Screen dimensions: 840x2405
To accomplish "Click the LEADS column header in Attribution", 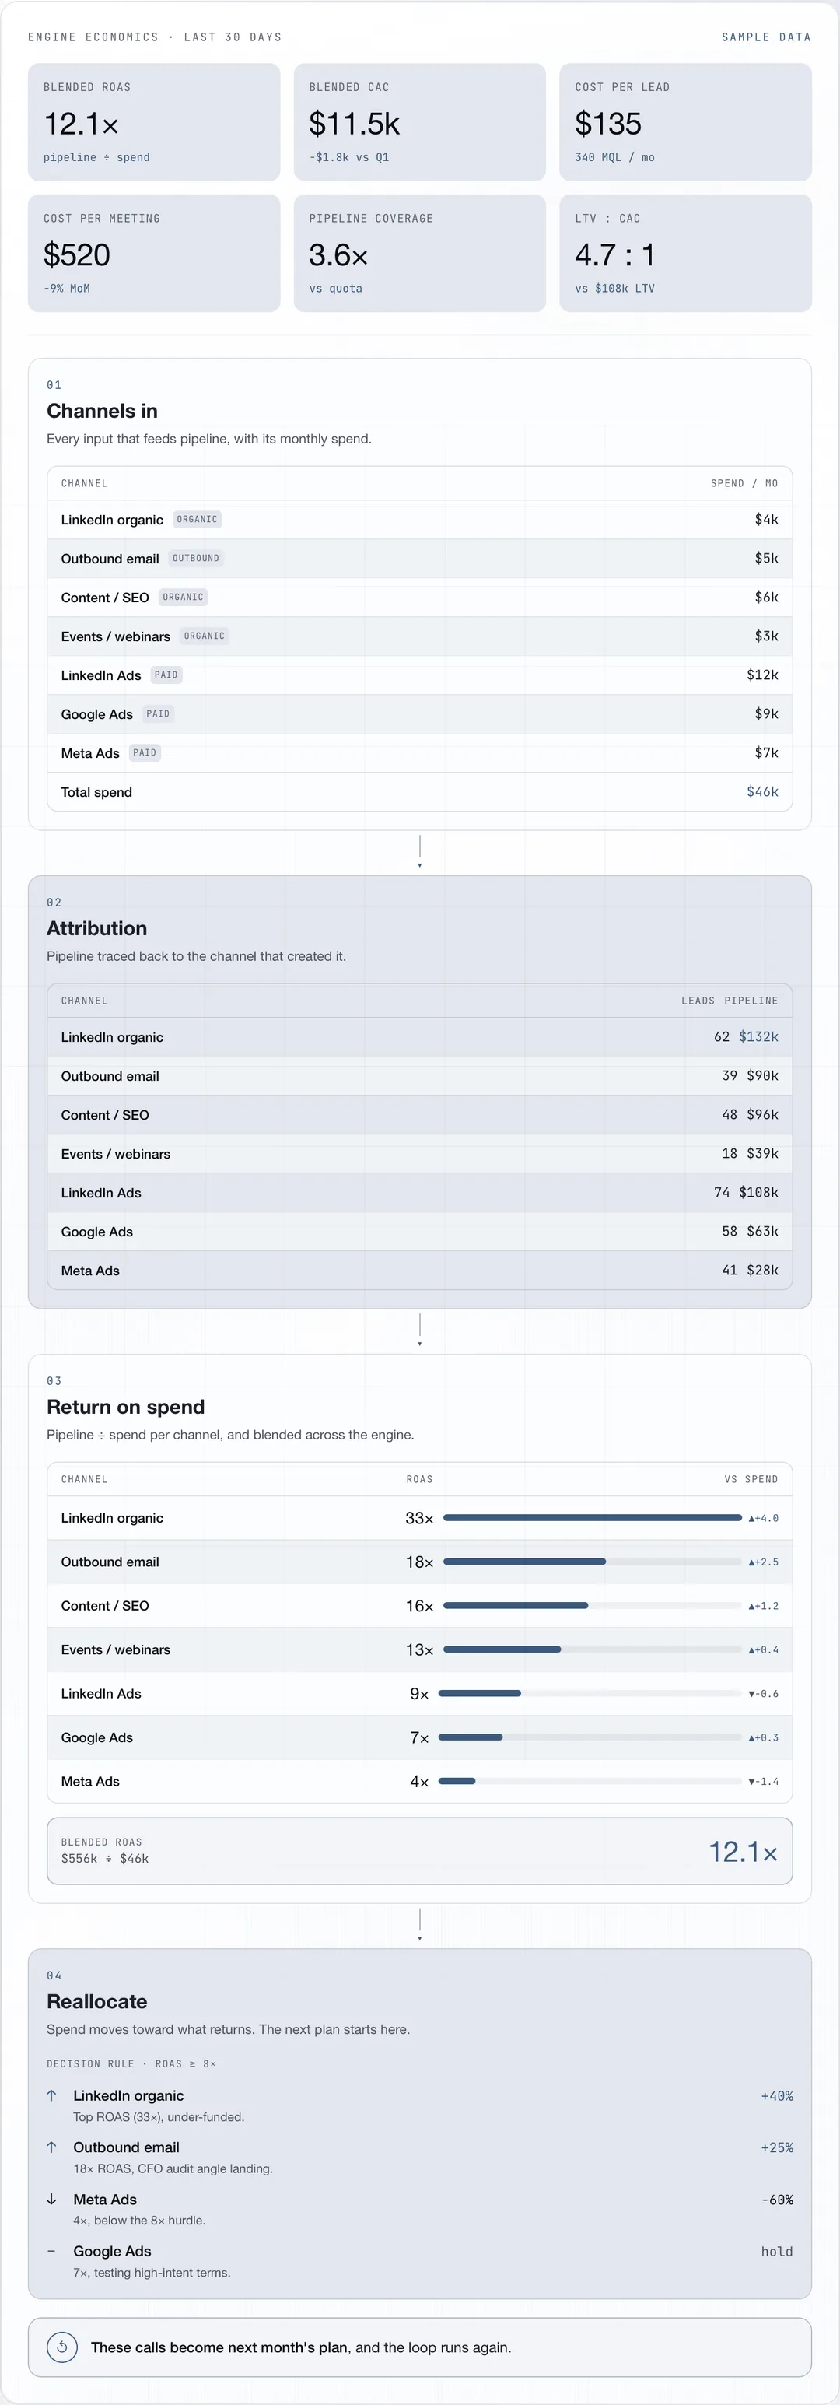I will pos(698,1001).
